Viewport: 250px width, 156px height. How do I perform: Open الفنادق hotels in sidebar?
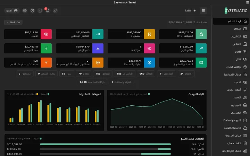tap(231, 44)
